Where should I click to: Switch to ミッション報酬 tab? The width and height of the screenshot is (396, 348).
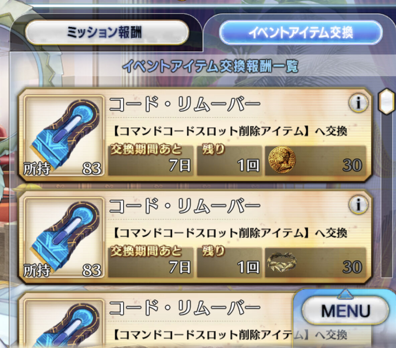(x=107, y=32)
